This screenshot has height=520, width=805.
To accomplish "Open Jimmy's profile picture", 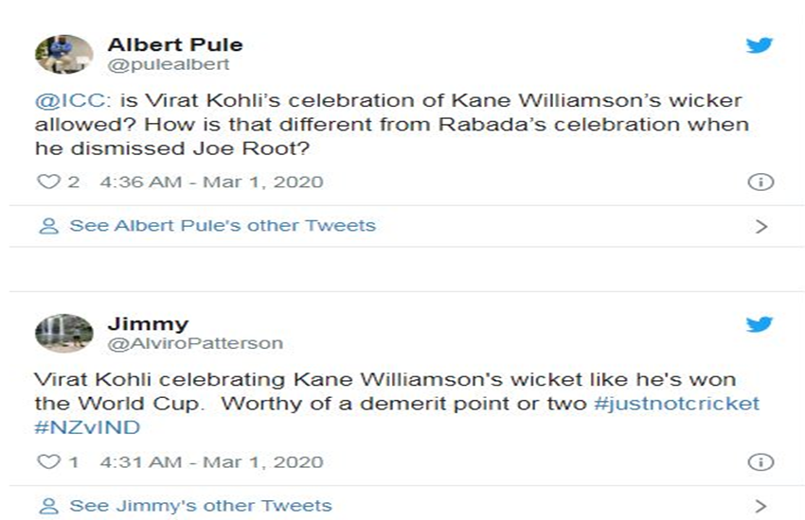I will (64, 332).
